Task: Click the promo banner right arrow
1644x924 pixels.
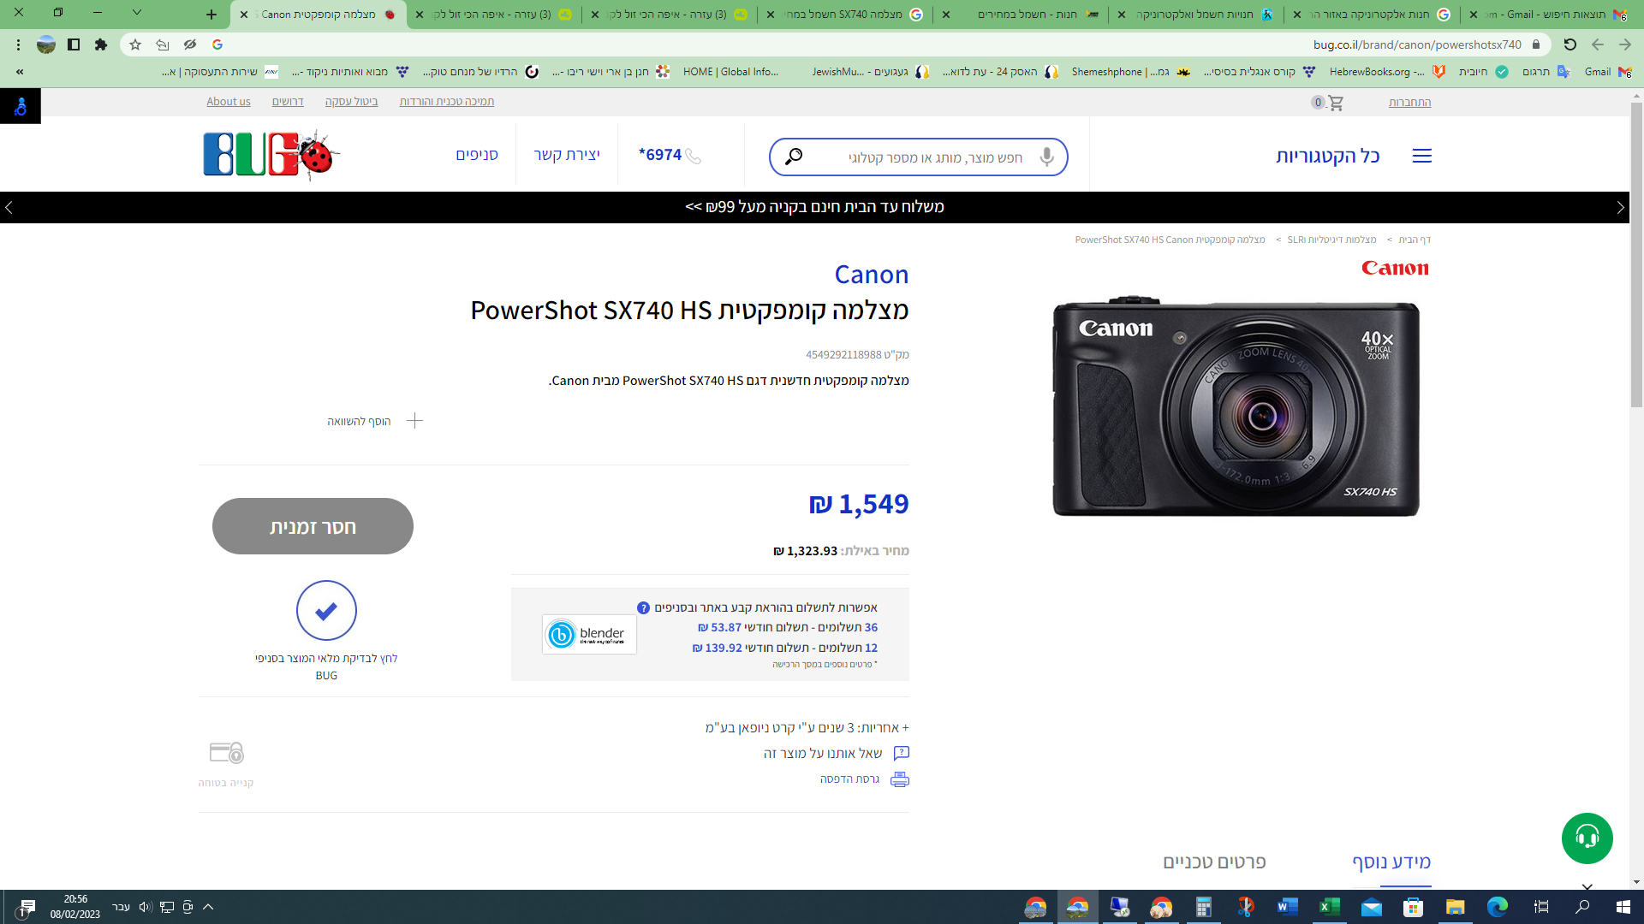Action: [1620, 208]
